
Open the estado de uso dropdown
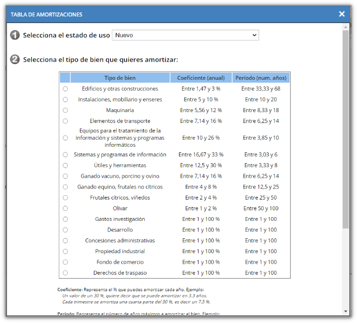click(x=185, y=35)
